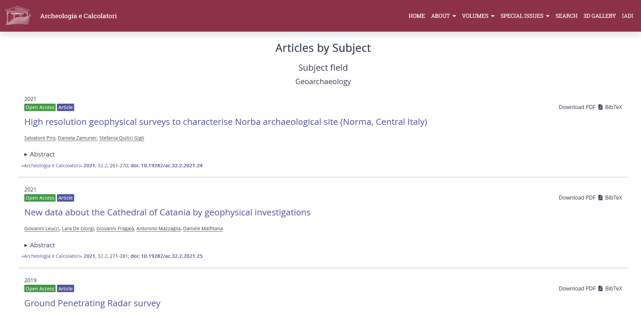Expand the Abstract of the Norba article
This screenshot has height=315, width=641.
(x=39, y=154)
